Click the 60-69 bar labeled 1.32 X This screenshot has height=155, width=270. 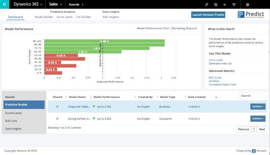pos(83,52)
